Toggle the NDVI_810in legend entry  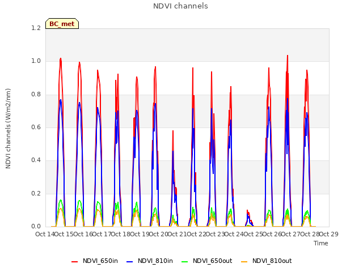coord(150,261)
